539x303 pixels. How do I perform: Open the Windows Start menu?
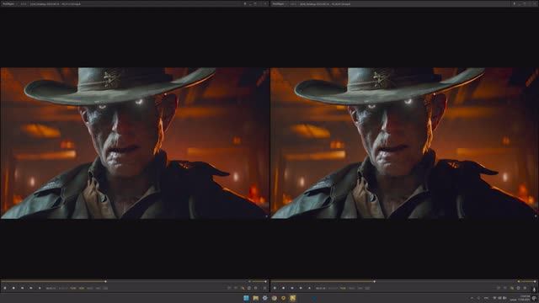pyautogui.click(x=246, y=298)
